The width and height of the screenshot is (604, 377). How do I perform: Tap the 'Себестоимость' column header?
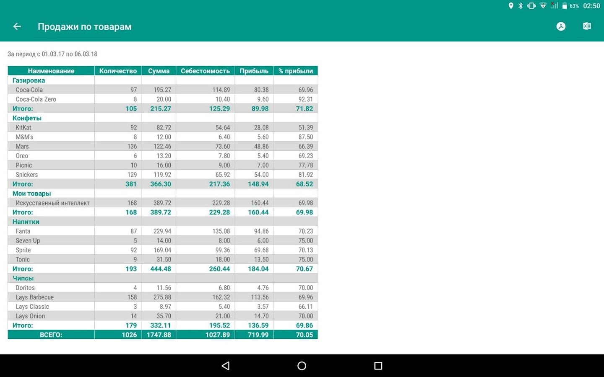(x=205, y=71)
